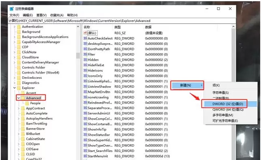Screen dimensions: 261x160
Task: Select the StartMenuInit value icon
Action: [x=85, y=156]
